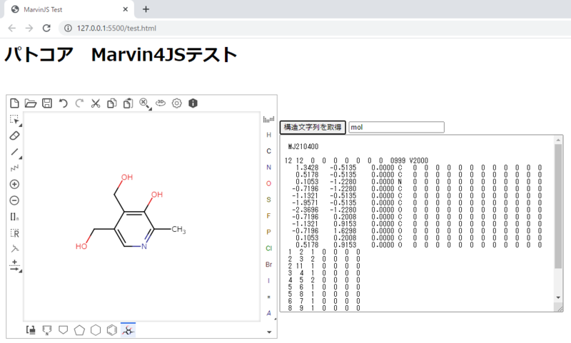This screenshot has width=571, height=343.
Task: Select the Zoom tool magnifier icon
Action: coord(145,103)
